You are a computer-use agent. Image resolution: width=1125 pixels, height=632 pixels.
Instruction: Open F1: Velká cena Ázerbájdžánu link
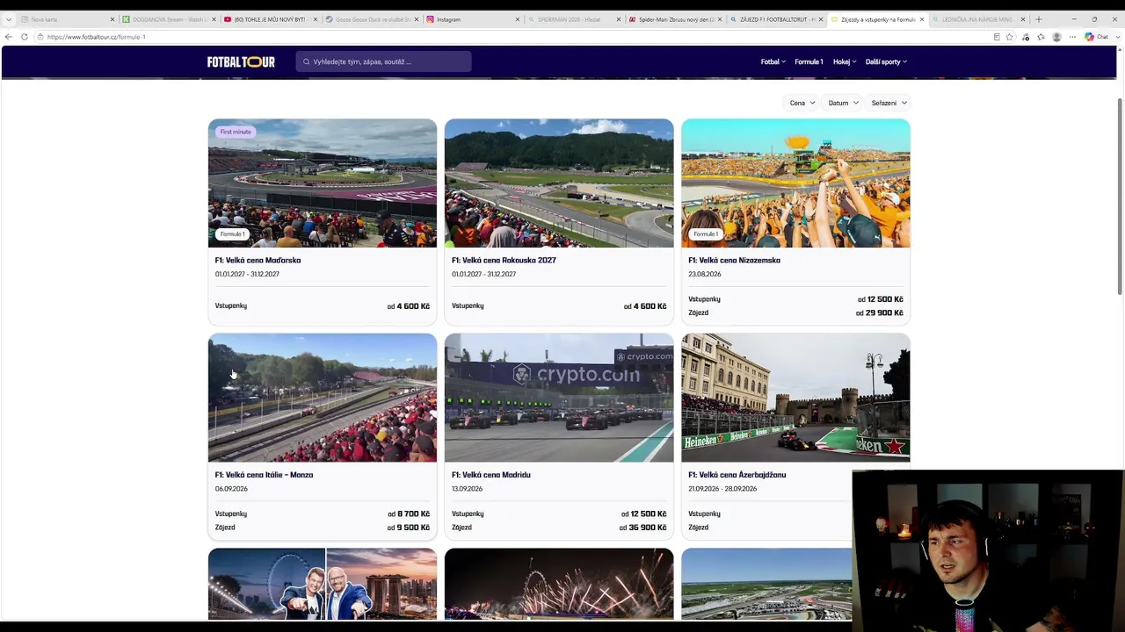pyautogui.click(x=737, y=475)
